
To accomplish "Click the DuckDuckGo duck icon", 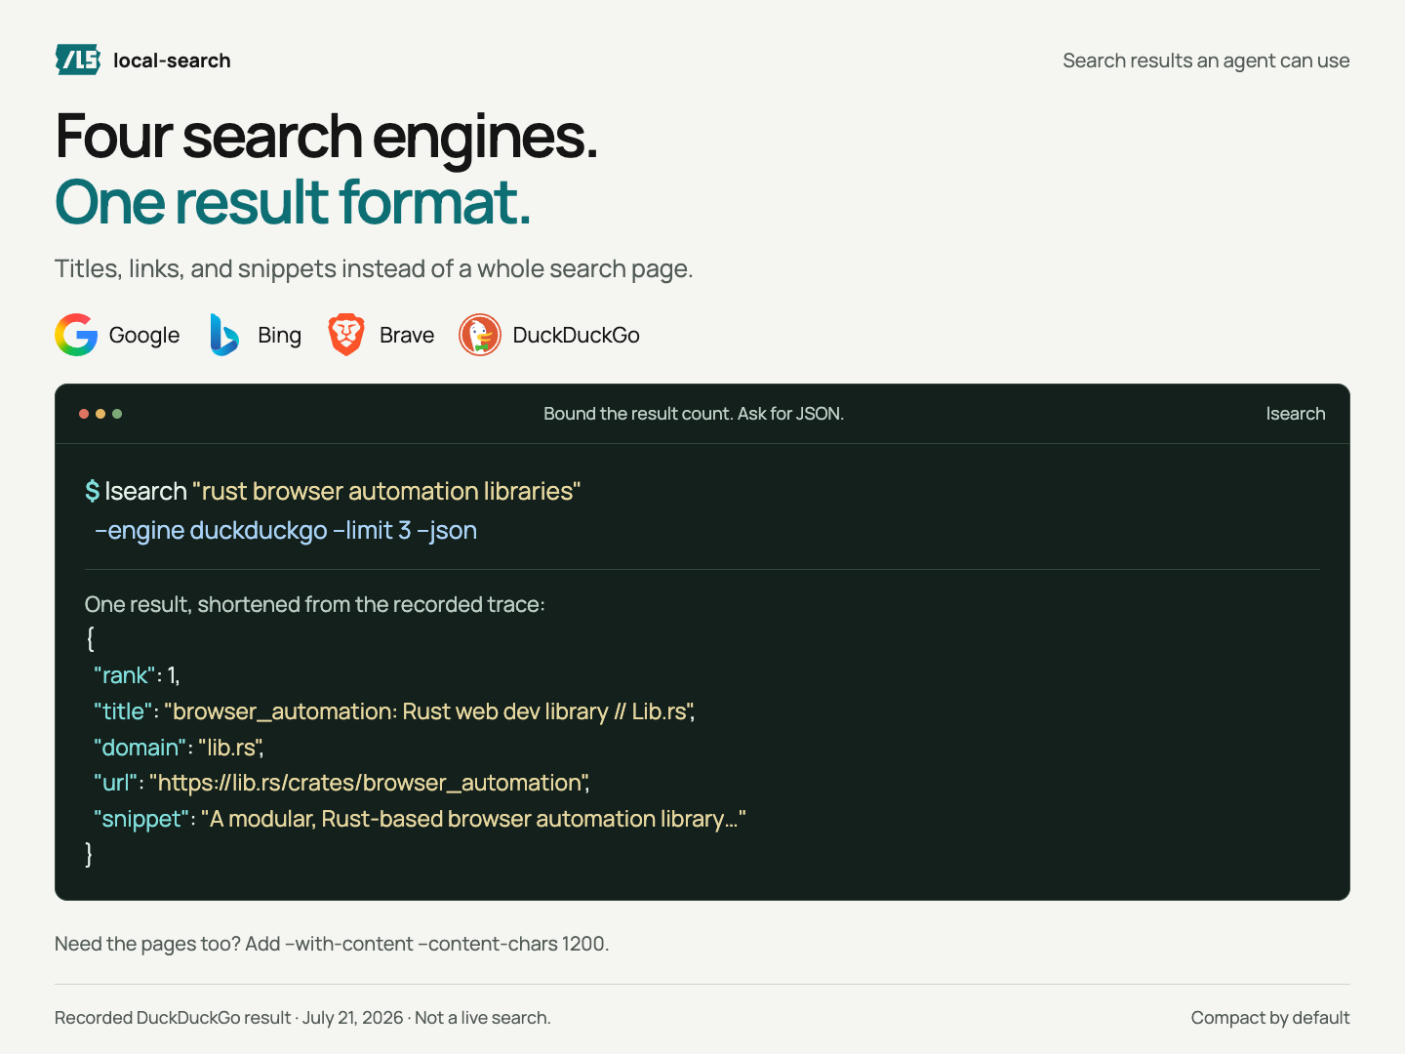I will coord(480,335).
